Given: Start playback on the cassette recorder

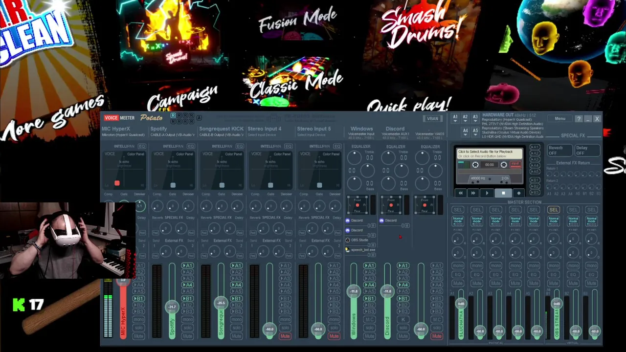Looking at the screenshot, I should click(x=487, y=193).
